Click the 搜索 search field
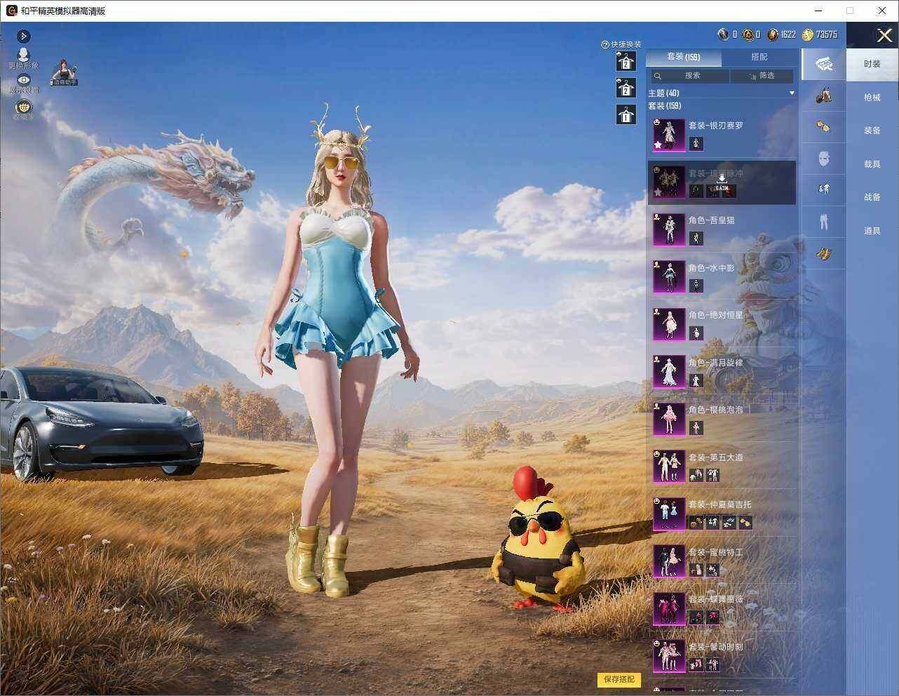The image size is (899, 696). (x=690, y=76)
